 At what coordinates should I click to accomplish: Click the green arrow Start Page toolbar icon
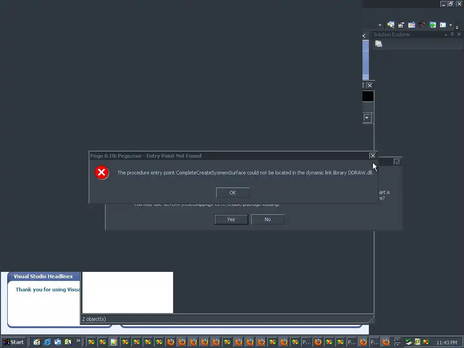[433, 25]
